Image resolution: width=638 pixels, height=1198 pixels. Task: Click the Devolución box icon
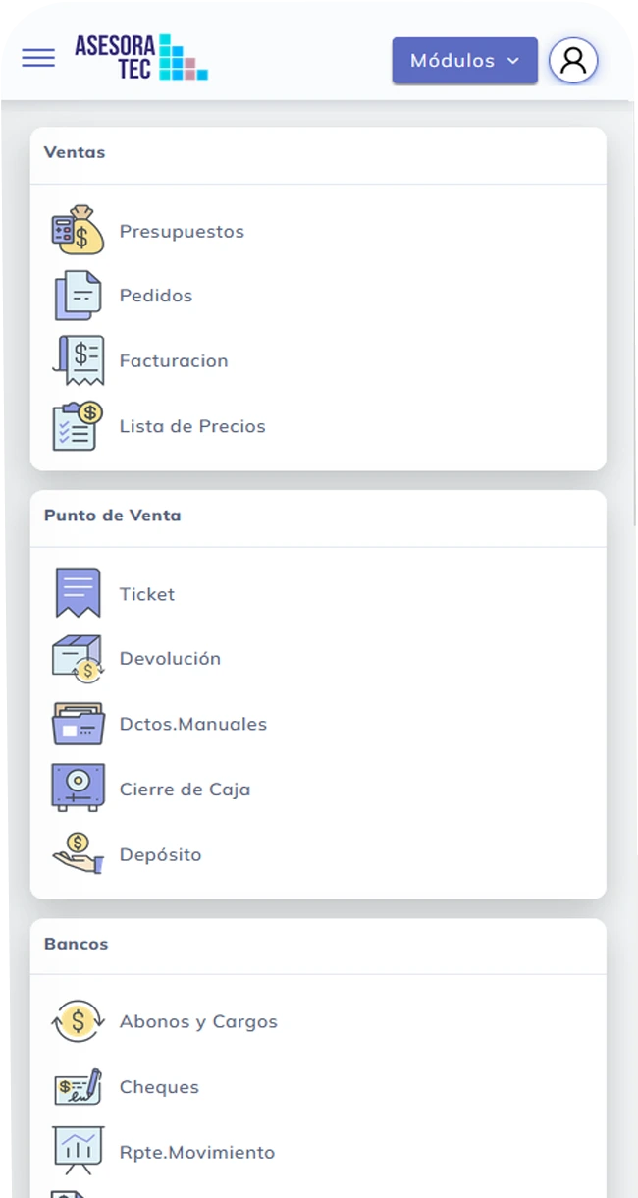point(78,659)
